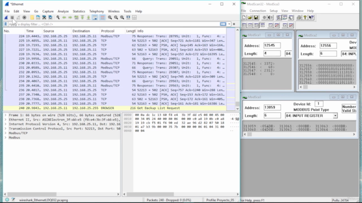This screenshot has height=203, width=362.
Task: Go back in packet history
Action: point(64,17)
